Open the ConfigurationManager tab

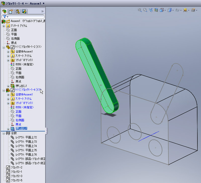pos(18,11)
